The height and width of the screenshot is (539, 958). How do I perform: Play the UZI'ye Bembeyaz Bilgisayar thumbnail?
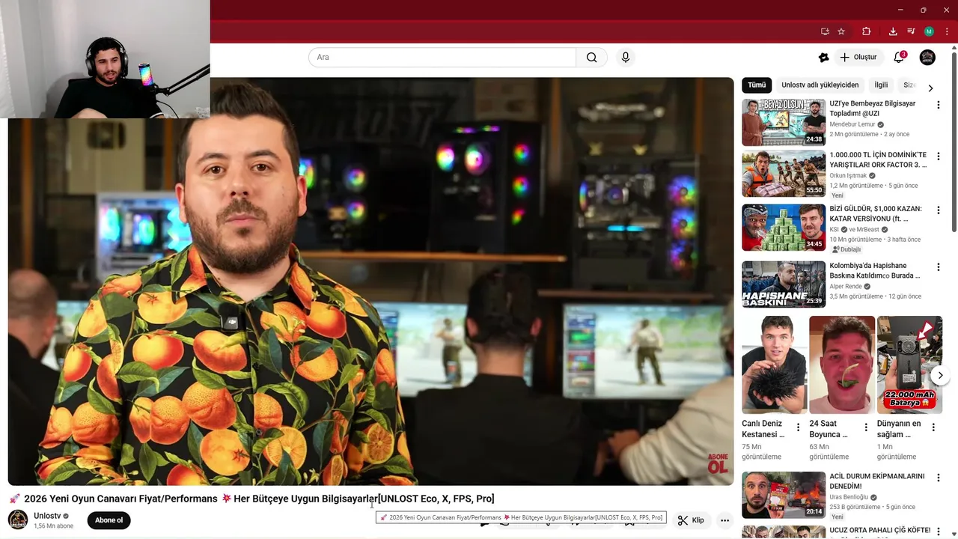coord(784,122)
